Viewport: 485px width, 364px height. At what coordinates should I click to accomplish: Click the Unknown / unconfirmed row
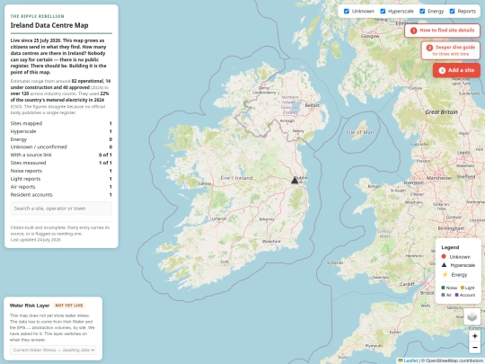(x=61, y=146)
